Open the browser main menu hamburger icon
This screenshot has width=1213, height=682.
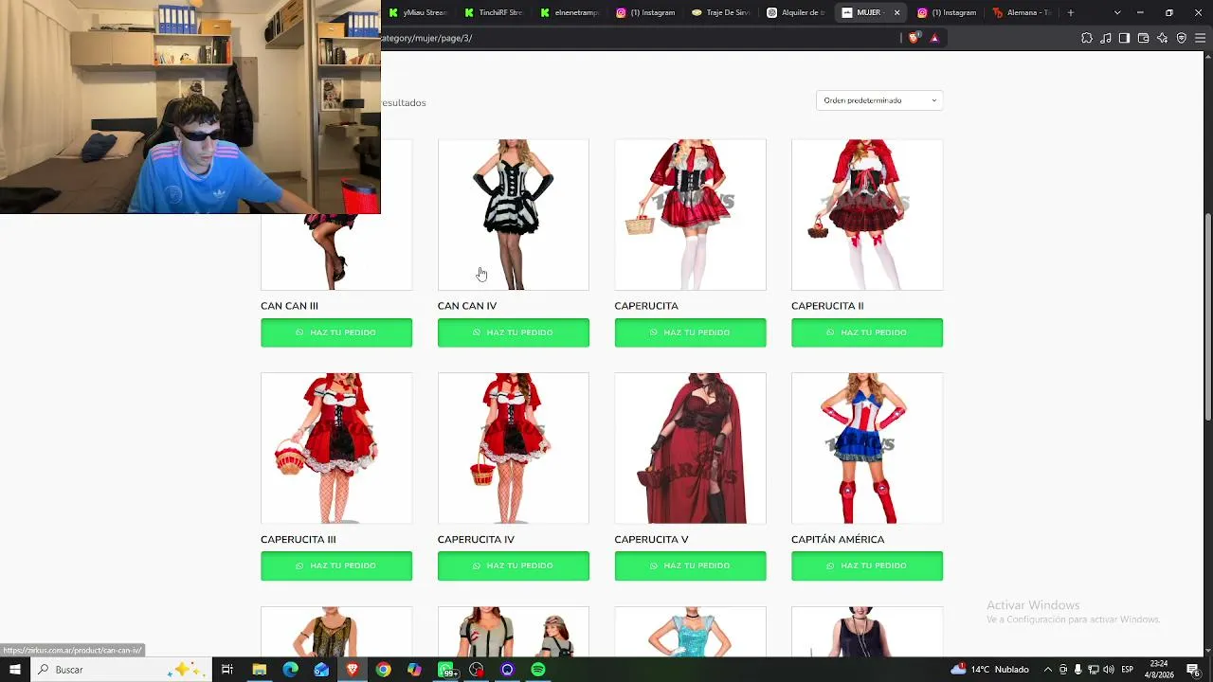[1200, 38]
